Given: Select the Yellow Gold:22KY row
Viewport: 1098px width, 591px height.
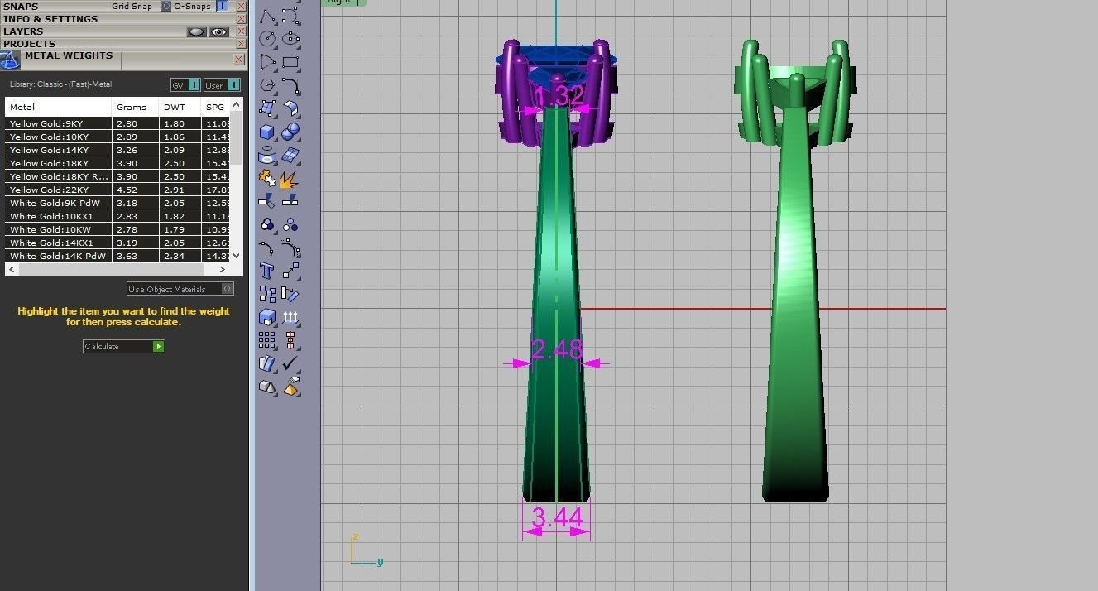Looking at the screenshot, I should click(x=117, y=190).
